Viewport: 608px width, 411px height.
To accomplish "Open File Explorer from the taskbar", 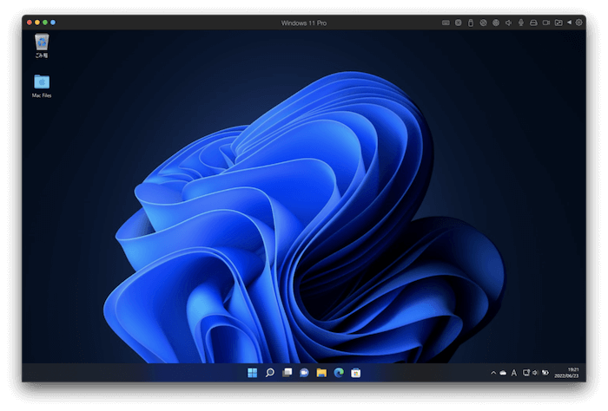I will coord(321,373).
